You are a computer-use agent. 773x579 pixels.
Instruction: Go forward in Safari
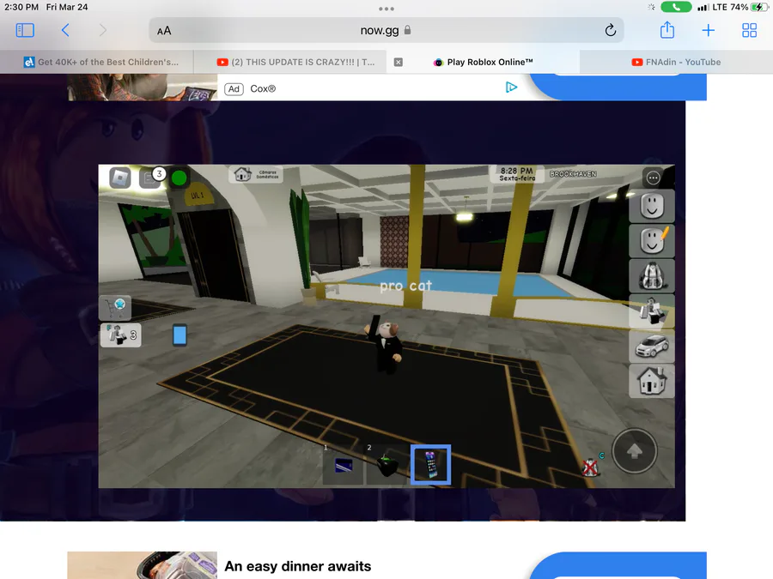click(102, 31)
